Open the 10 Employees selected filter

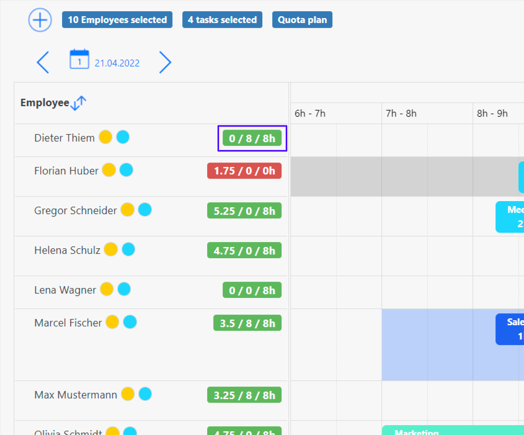click(117, 20)
